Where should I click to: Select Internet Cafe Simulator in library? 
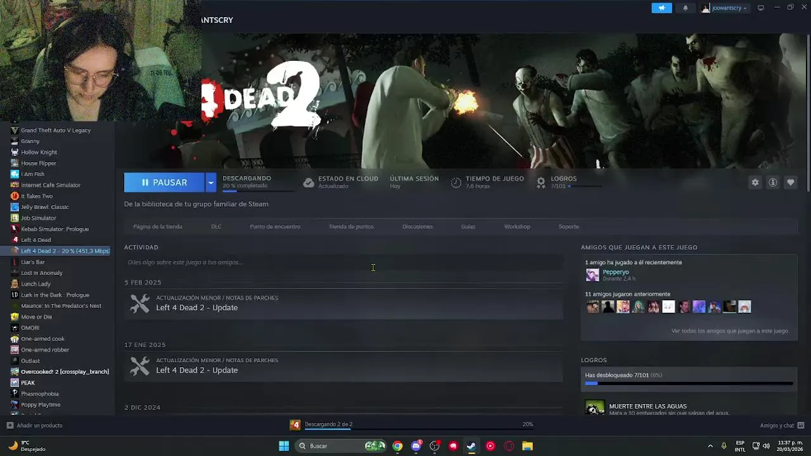[51, 185]
